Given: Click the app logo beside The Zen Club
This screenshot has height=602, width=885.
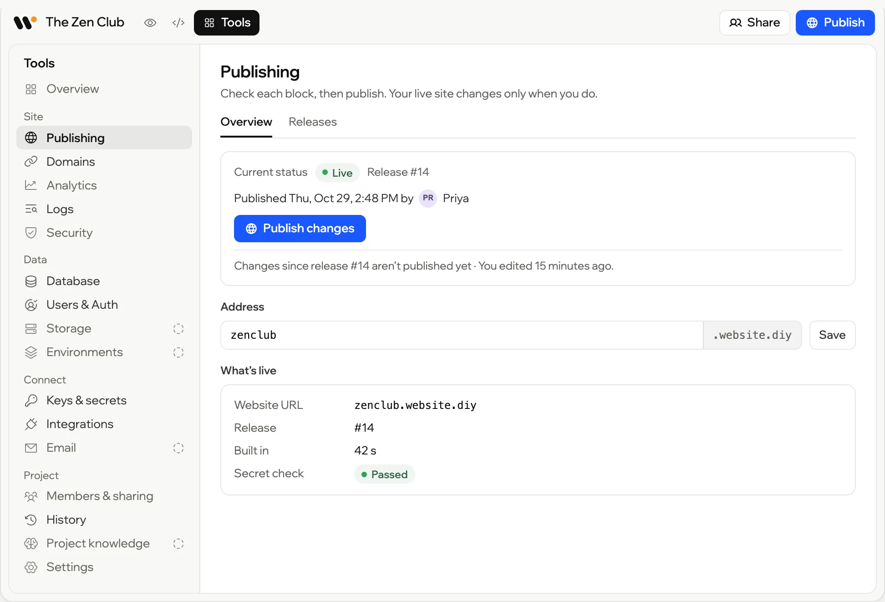Looking at the screenshot, I should pos(25,22).
